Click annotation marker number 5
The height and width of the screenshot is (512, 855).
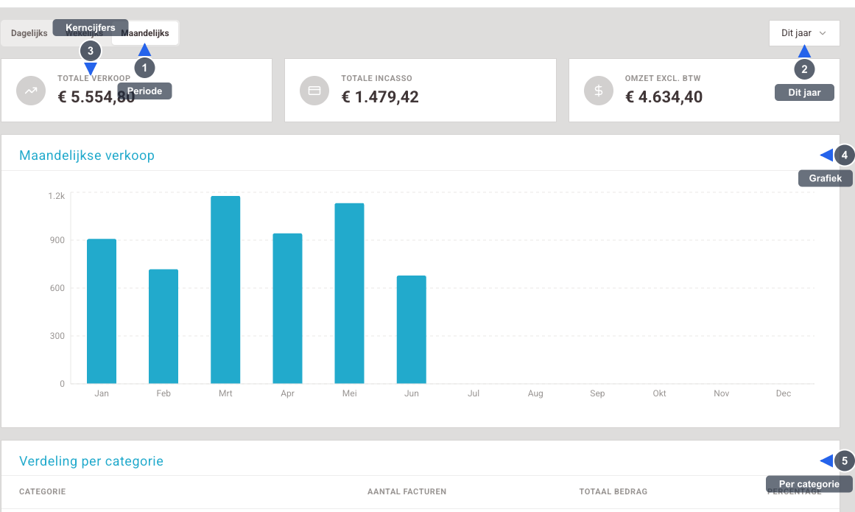point(844,461)
